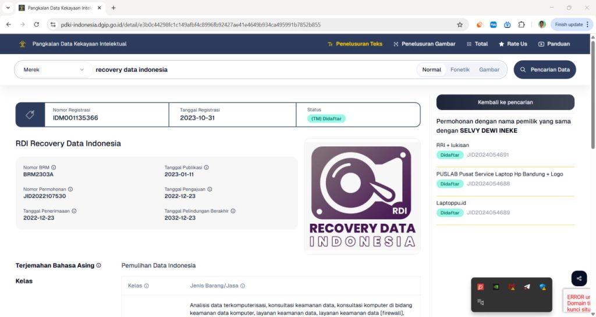Bookmark this page with star icon
This screenshot has width=596, height=317.
coord(460,24)
